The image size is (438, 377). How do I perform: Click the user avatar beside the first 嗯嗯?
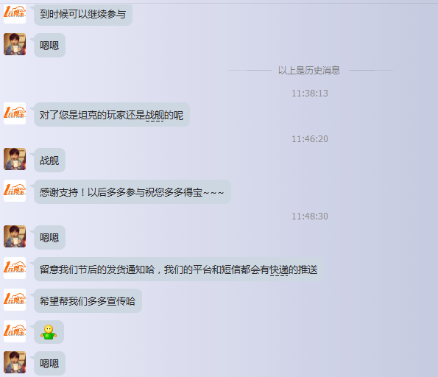click(x=15, y=44)
